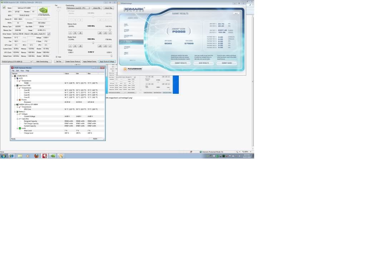Click Apply Clocks & Voltage button
This screenshot has height=274, width=366.
coord(107,61)
